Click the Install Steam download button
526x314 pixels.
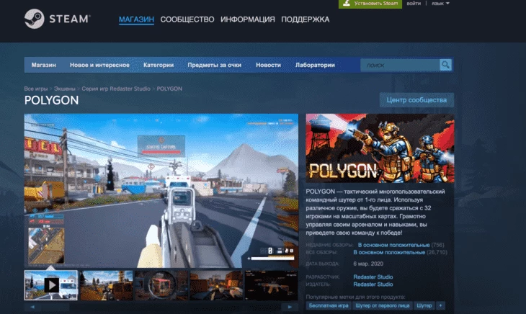click(370, 4)
